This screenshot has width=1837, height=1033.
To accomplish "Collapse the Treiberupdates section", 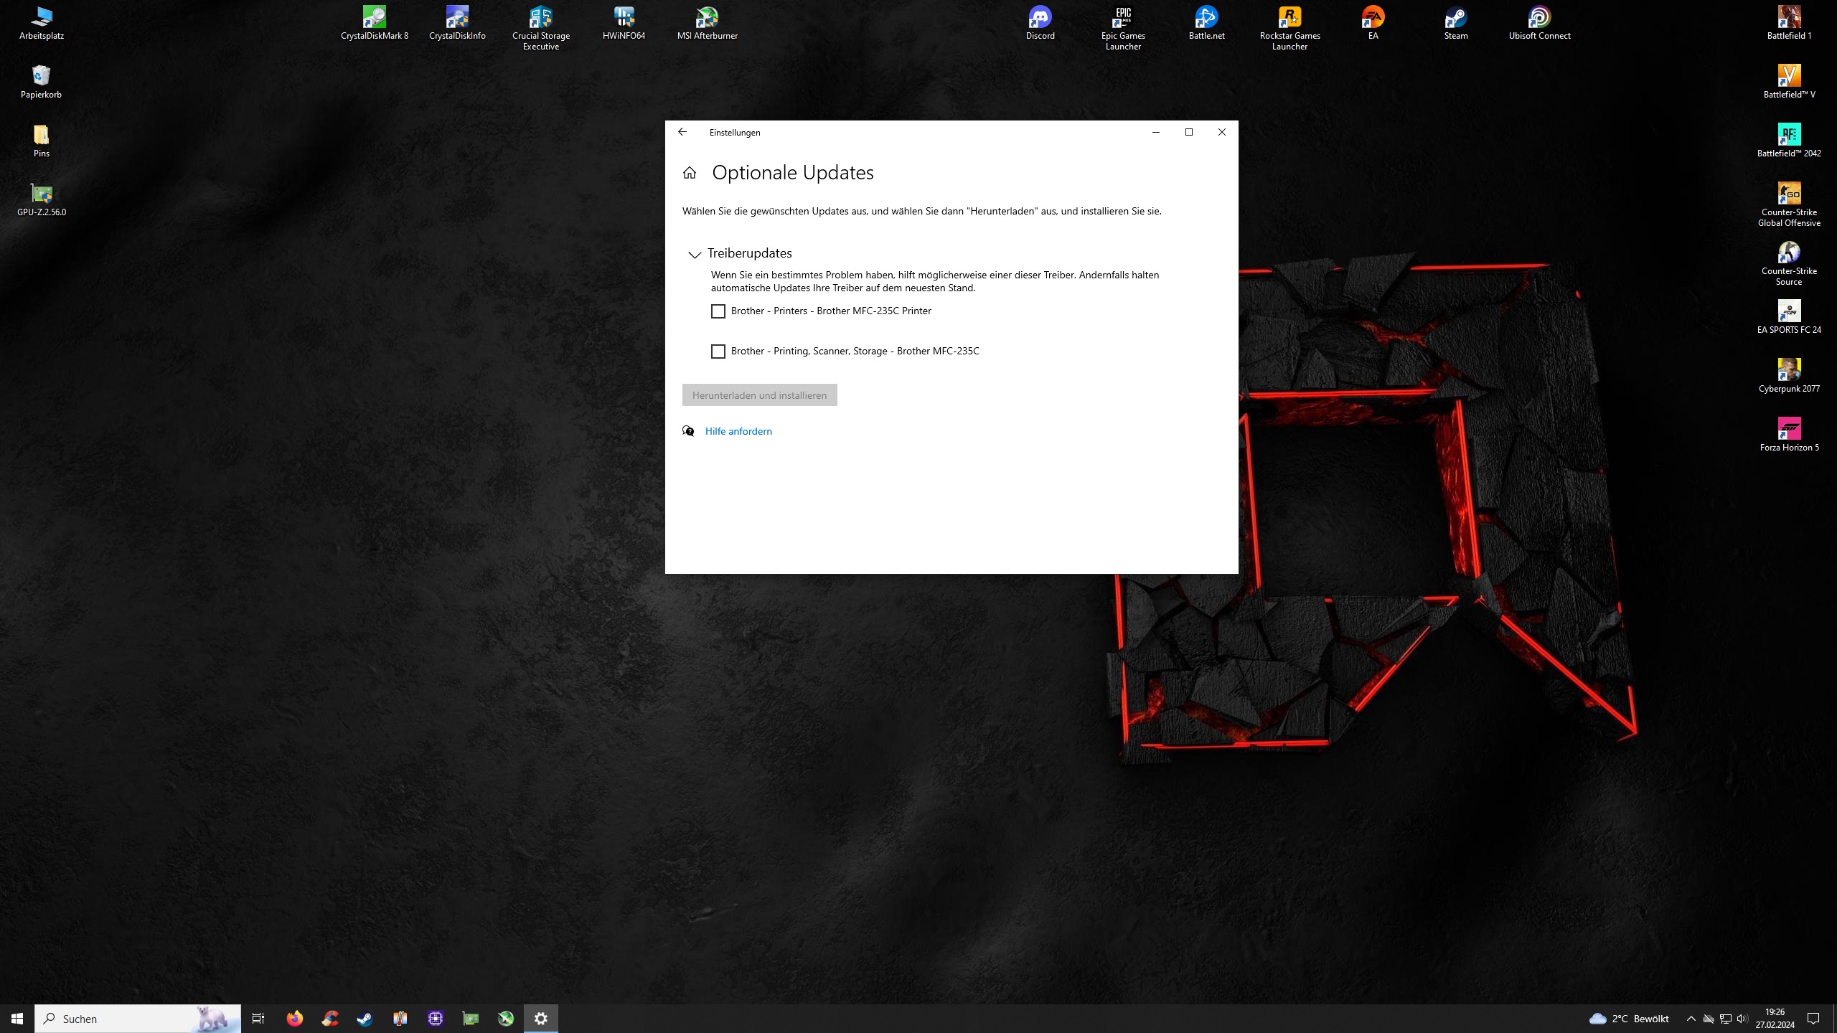I will pos(694,254).
